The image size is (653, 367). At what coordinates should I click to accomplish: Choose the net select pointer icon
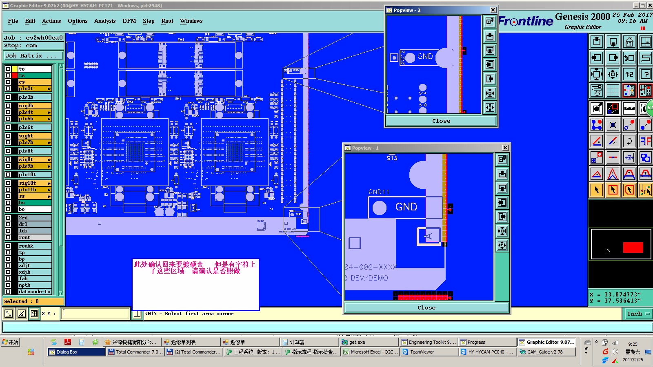[x=645, y=190]
